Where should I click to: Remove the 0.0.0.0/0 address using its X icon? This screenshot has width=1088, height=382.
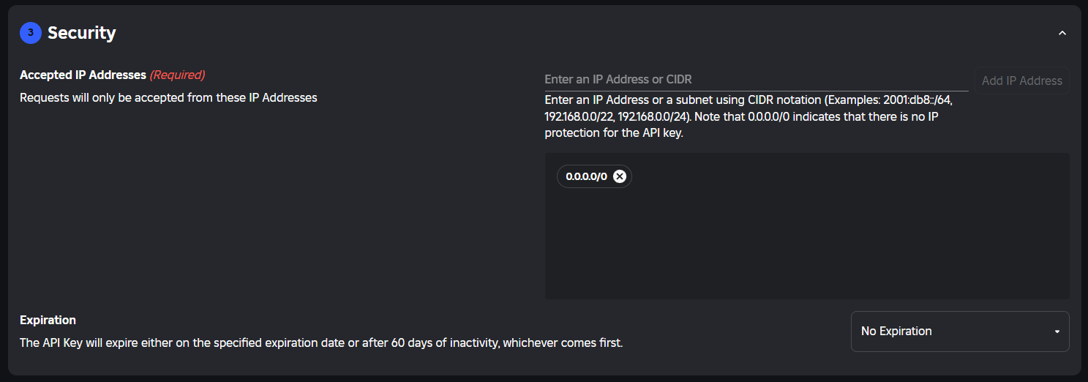point(620,176)
